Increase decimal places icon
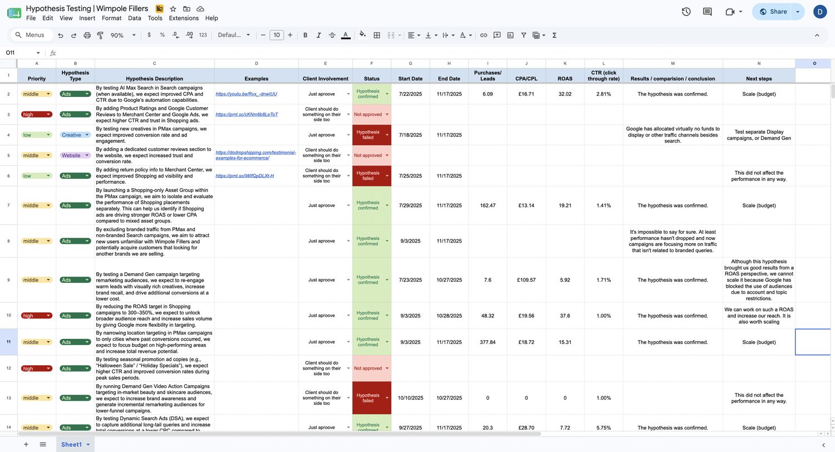 189,35
